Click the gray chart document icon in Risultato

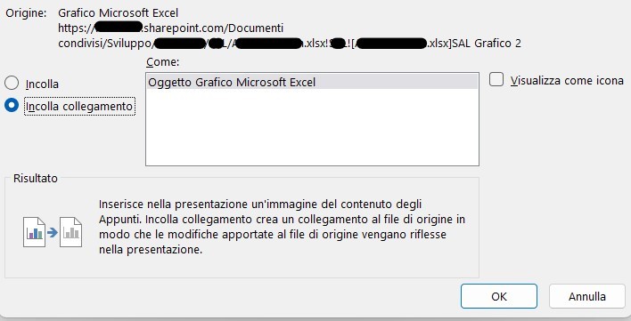tap(70, 232)
